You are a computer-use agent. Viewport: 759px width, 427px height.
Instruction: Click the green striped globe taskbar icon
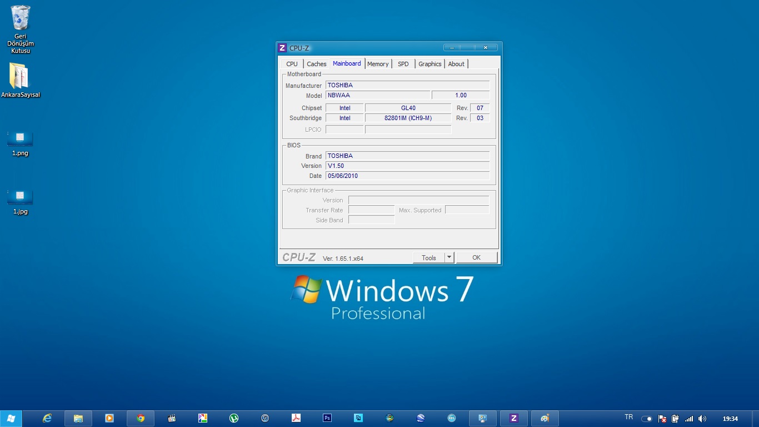pos(390,419)
